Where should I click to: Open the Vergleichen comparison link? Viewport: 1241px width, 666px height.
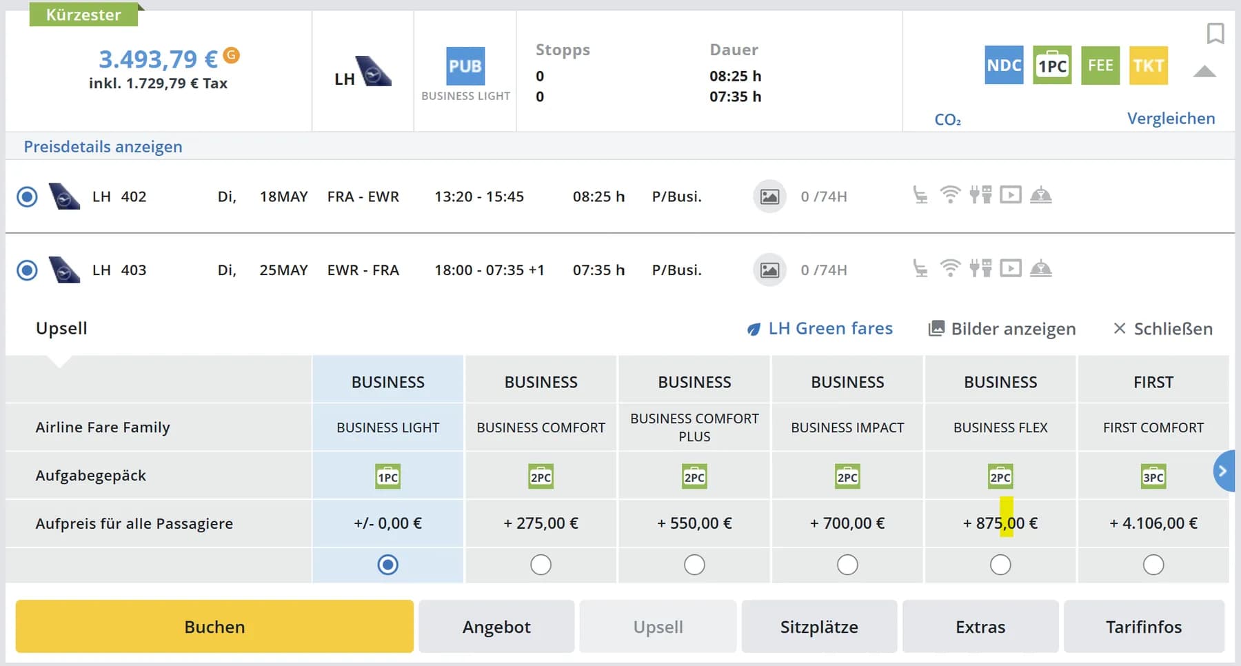click(x=1171, y=119)
